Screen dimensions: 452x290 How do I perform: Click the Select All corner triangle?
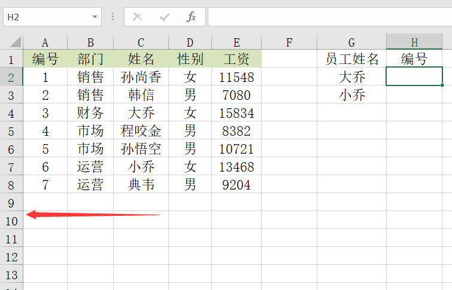click(x=16, y=42)
